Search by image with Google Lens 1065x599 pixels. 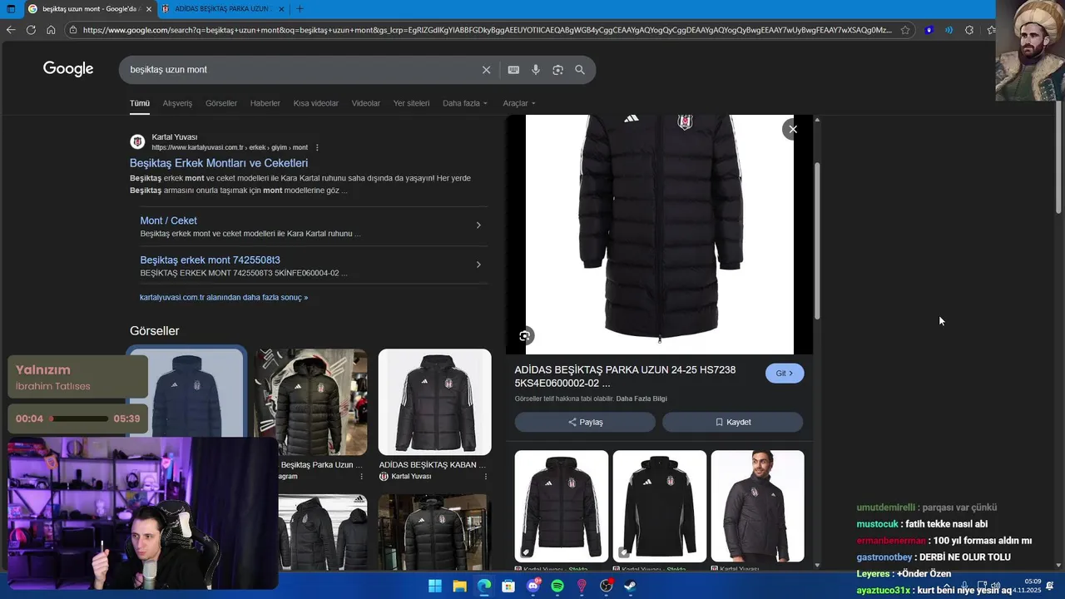tap(557, 70)
